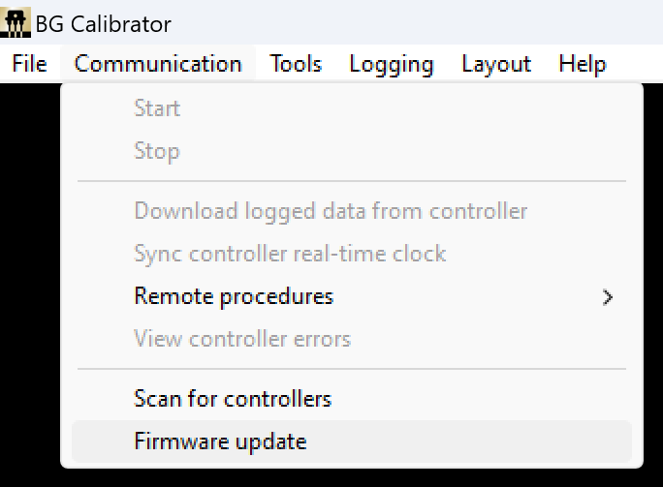Click the BG Calibrator app icon in title bar
Viewport: 663px width, 487px height.
pos(16,22)
